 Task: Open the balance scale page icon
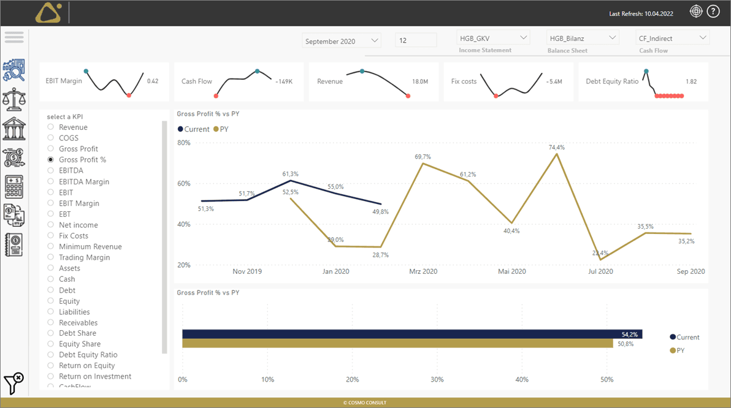14,99
